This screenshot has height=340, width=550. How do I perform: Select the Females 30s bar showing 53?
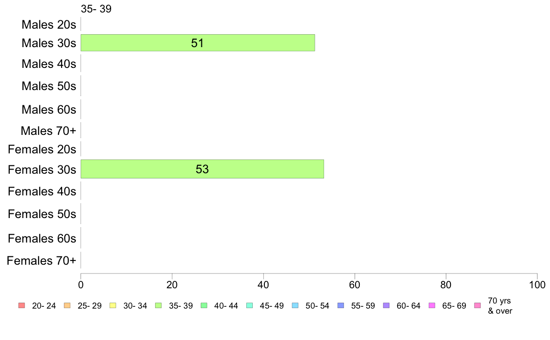coord(202,169)
